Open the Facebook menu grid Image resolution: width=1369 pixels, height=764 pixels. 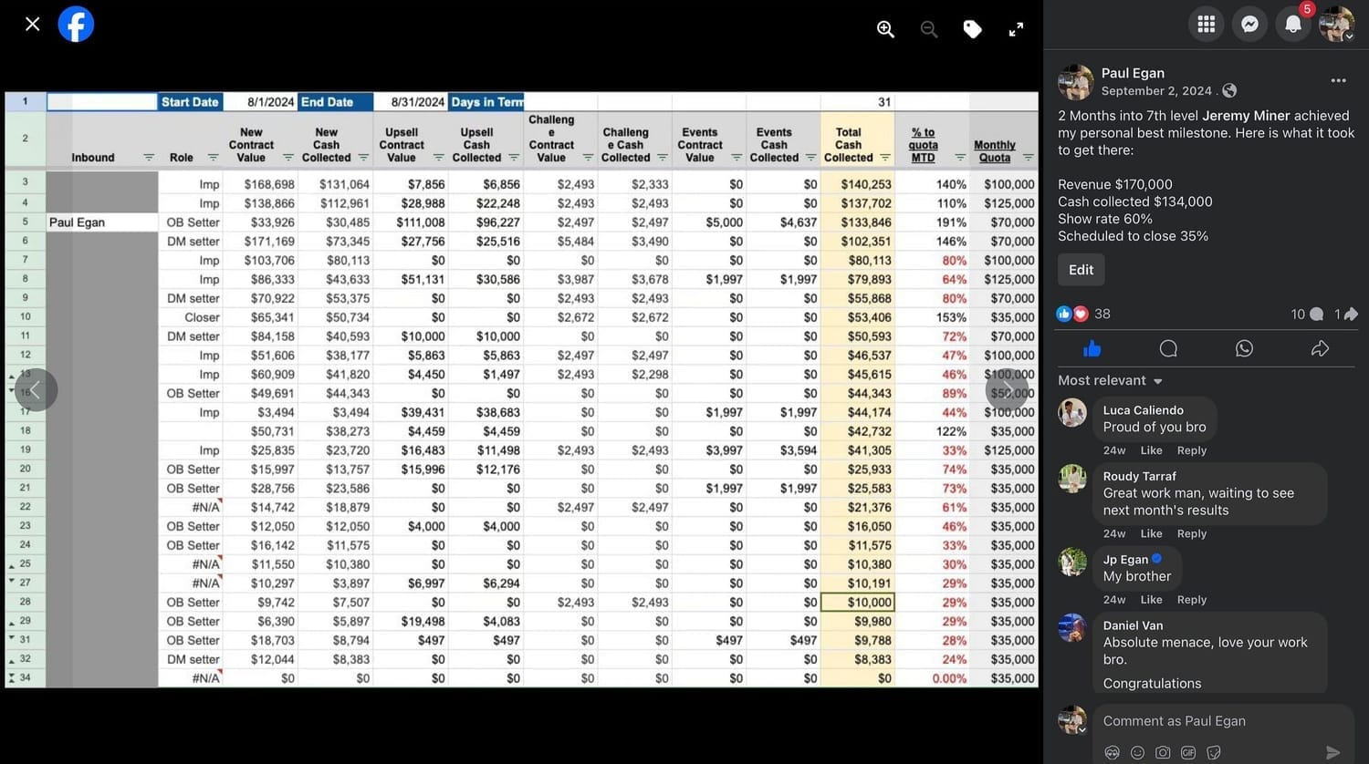click(x=1206, y=25)
